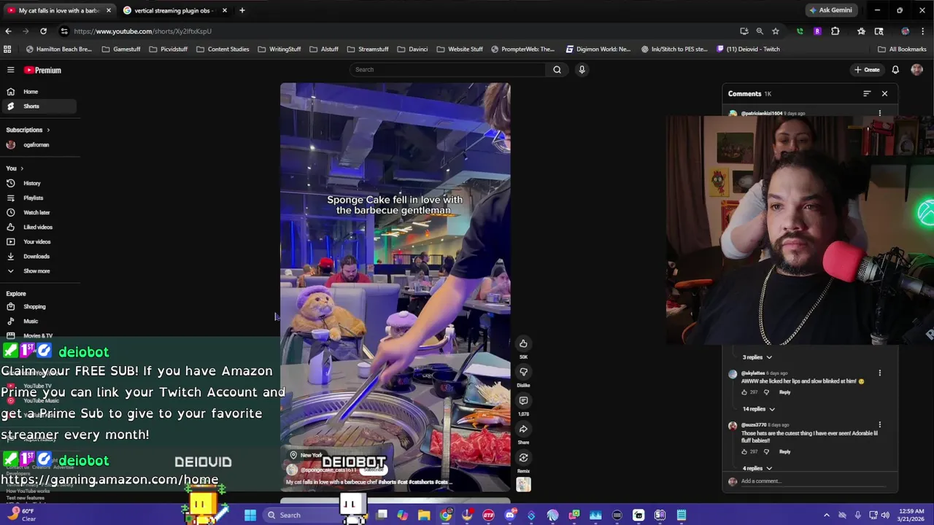The image size is (934, 525).
Task: Expand the You section chevron
Action: pos(23,168)
